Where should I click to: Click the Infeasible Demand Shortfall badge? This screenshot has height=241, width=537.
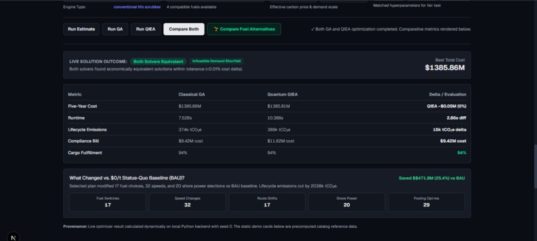[217, 61]
